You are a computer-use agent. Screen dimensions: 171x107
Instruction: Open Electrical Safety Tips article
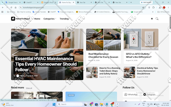click(x=147, y=71)
